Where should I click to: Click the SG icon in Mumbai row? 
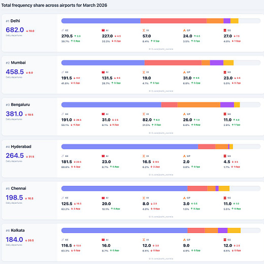(x=225, y=72)
